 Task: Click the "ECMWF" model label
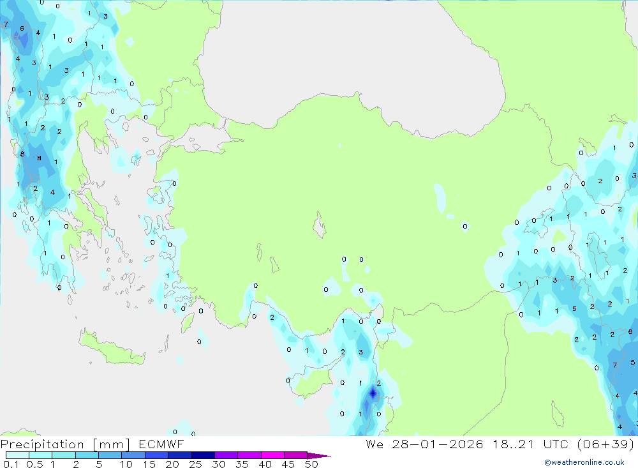[161, 444]
